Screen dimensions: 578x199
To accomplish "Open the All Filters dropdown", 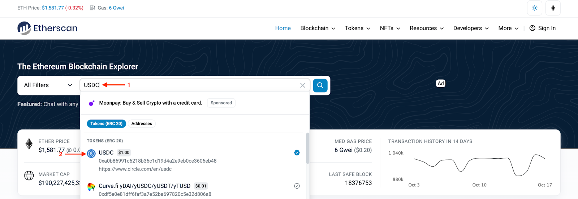I will [x=48, y=85].
